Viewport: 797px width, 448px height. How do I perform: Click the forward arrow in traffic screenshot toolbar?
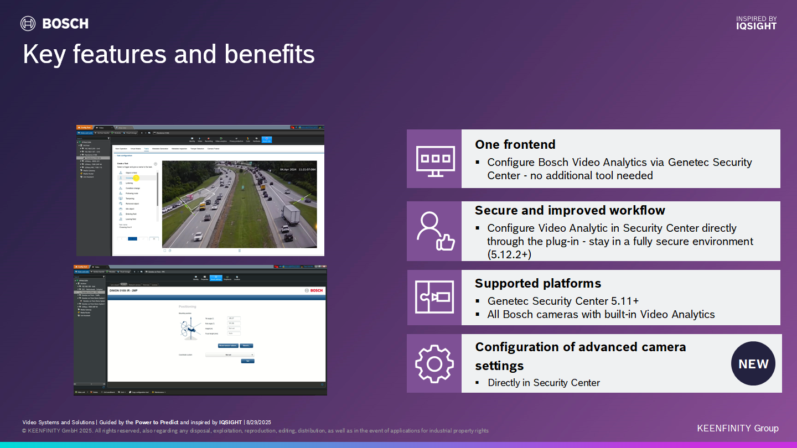[x=145, y=133]
